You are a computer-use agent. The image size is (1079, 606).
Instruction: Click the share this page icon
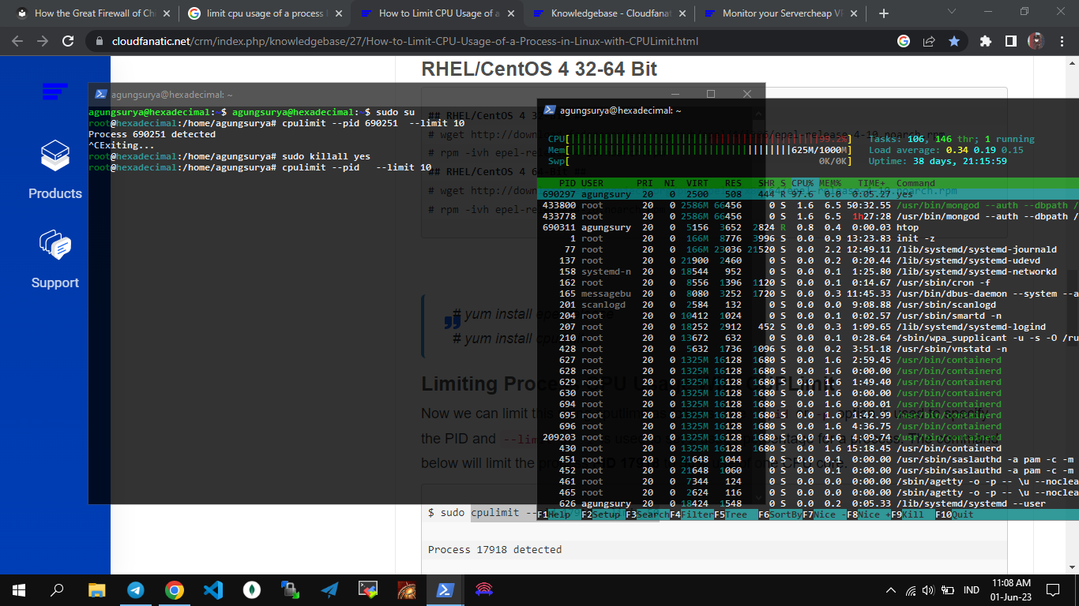[929, 41]
